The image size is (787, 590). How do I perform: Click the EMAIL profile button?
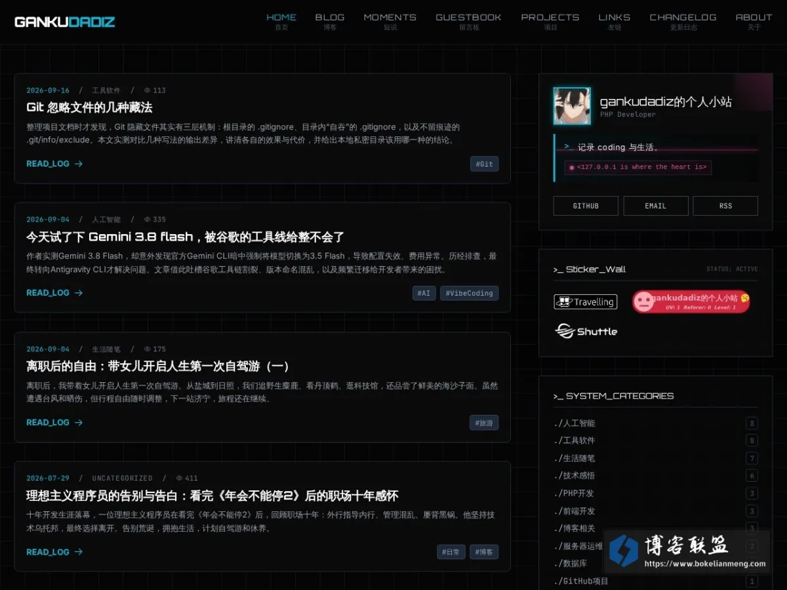coord(655,206)
